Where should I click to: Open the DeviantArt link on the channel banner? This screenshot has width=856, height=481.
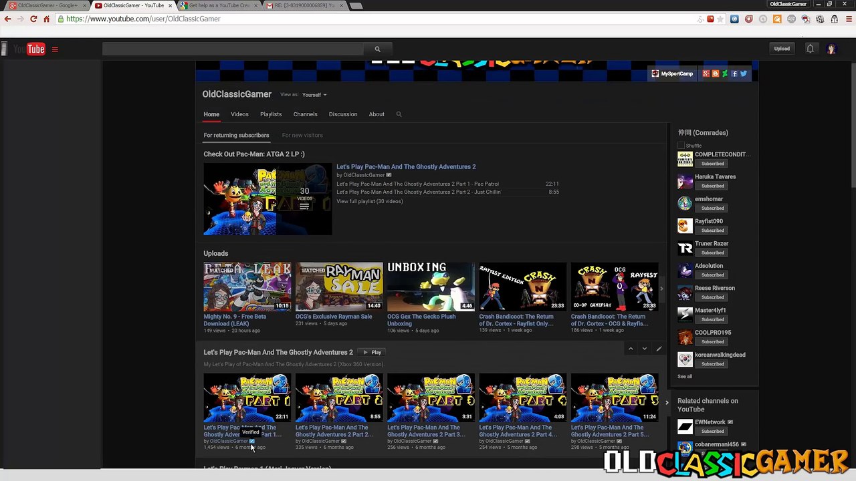pyautogui.click(x=725, y=73)
